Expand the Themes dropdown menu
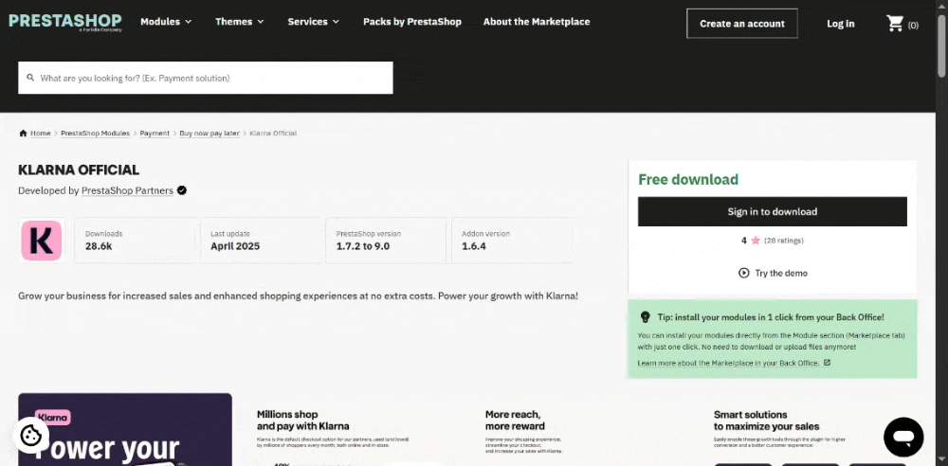948x466 pixels. point(240,22)
